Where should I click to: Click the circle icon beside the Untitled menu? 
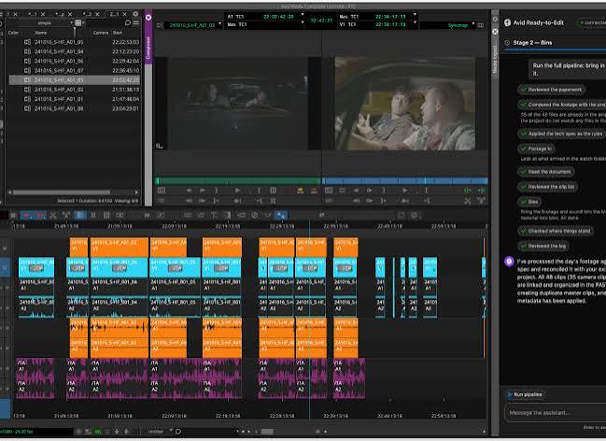[x=178, y=431]
